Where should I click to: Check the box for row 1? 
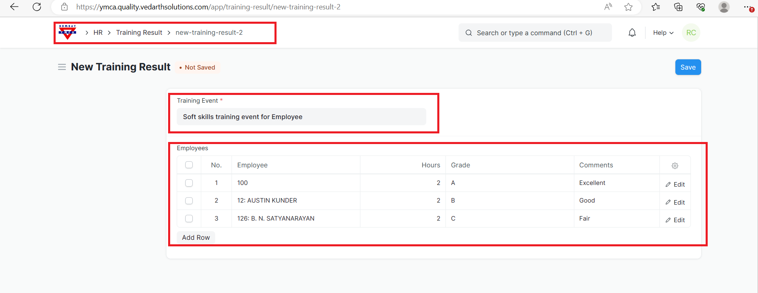189,183
